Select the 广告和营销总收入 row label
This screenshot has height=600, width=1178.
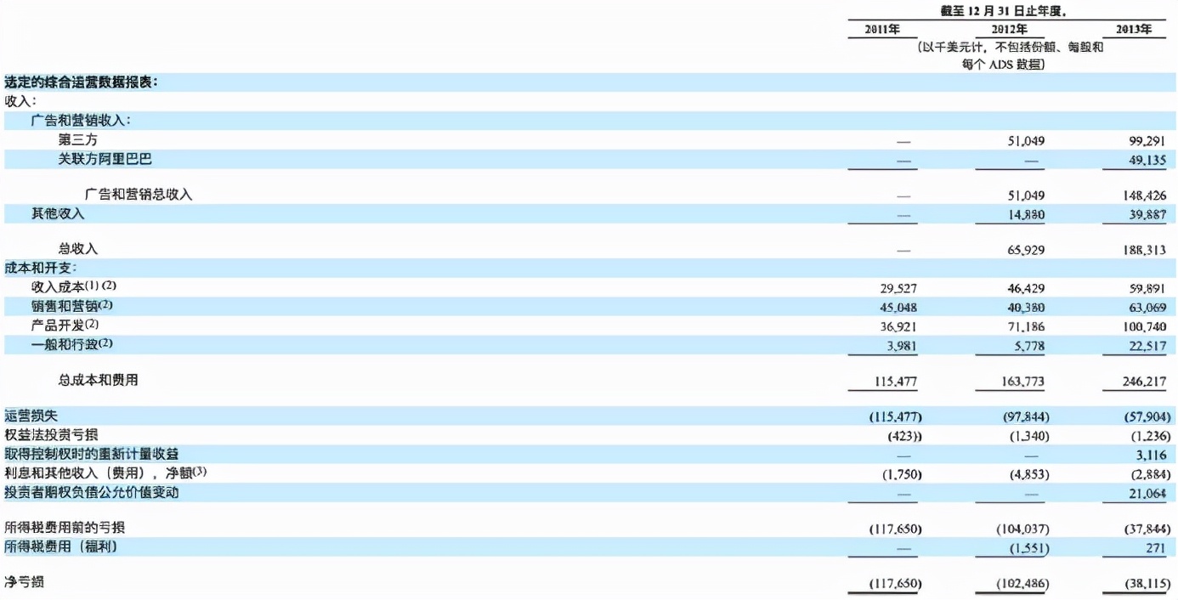139,195
